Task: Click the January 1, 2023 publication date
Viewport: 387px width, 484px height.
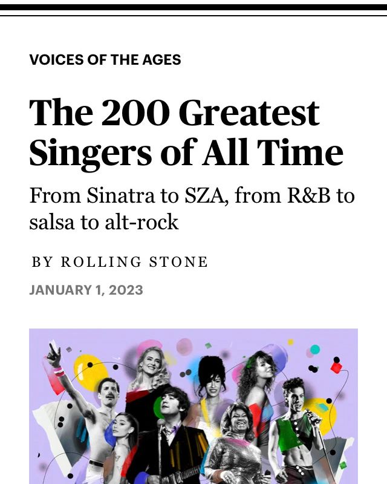Action: click(86, 290)
